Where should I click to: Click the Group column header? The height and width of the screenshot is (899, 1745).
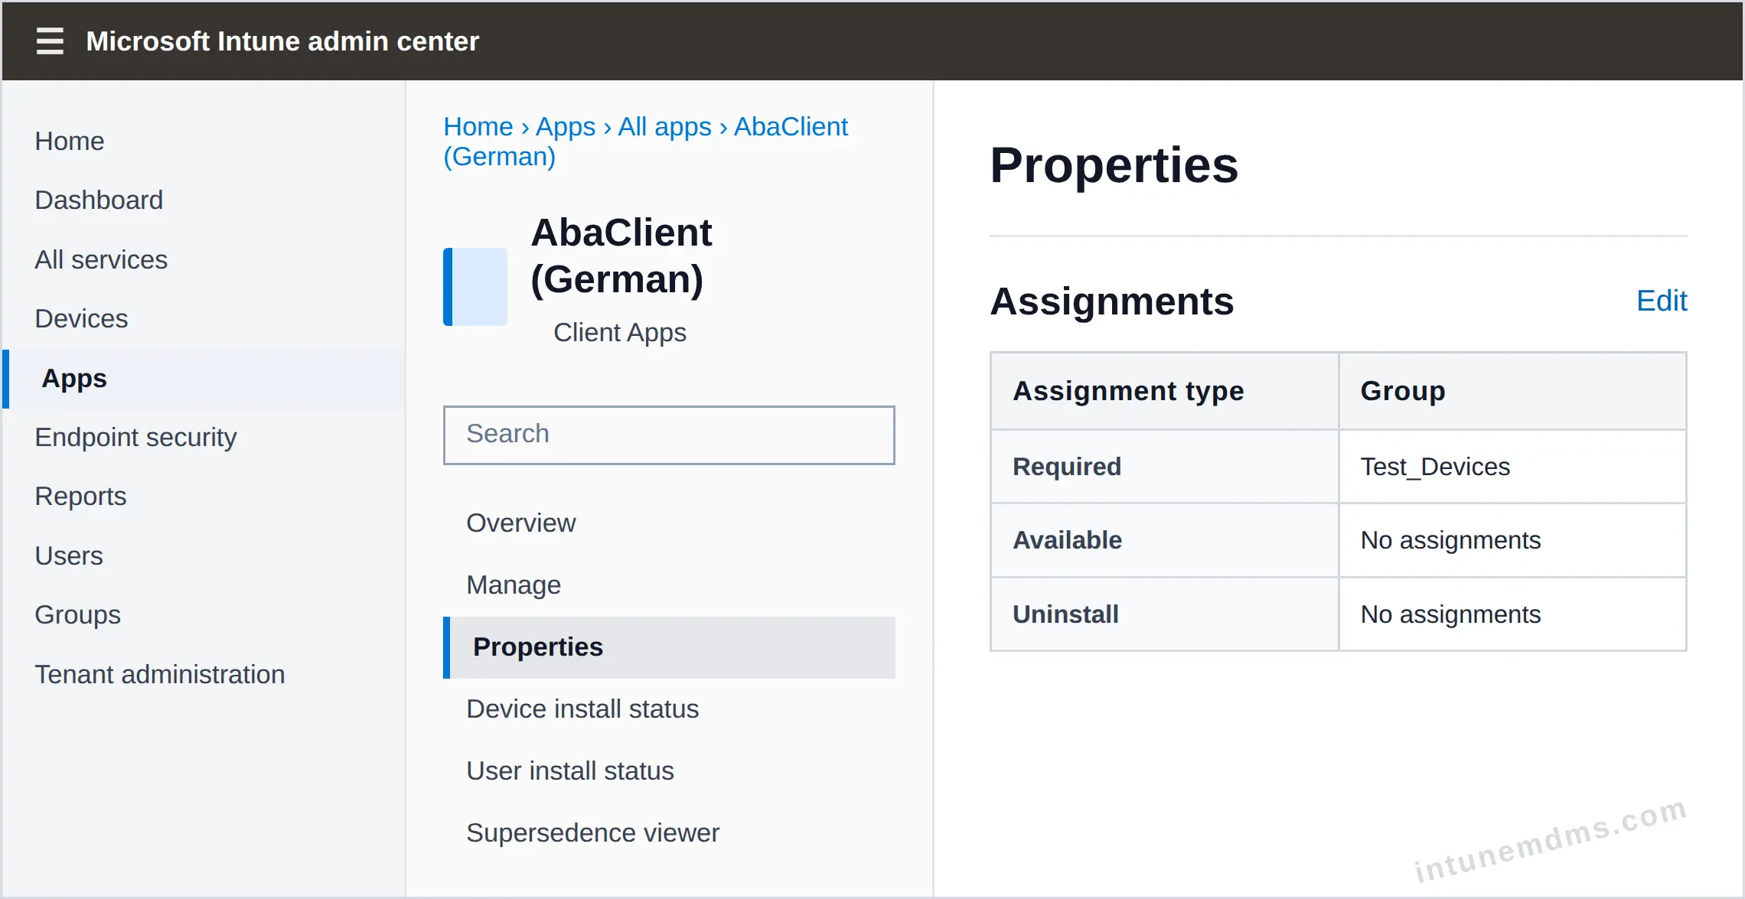pos(1512,391)
